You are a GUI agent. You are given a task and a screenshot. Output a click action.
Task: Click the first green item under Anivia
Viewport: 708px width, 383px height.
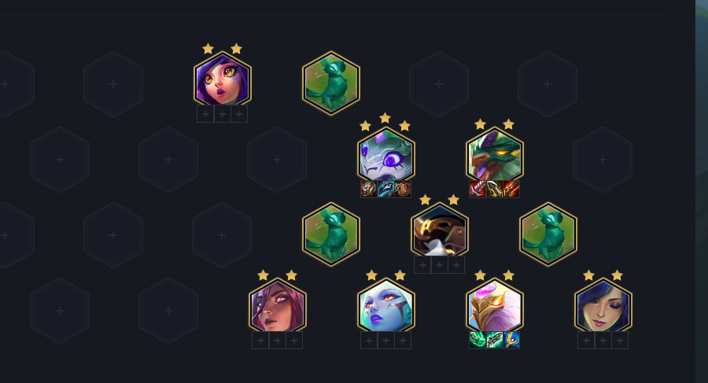click(x=478, y=340)
